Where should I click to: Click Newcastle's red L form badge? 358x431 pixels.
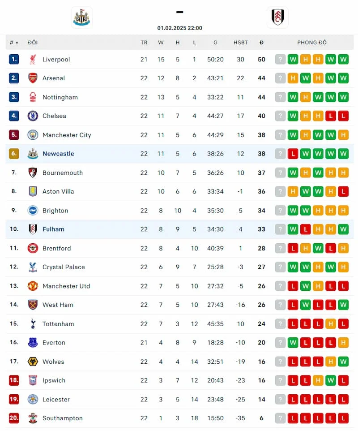tap(293, 154)
